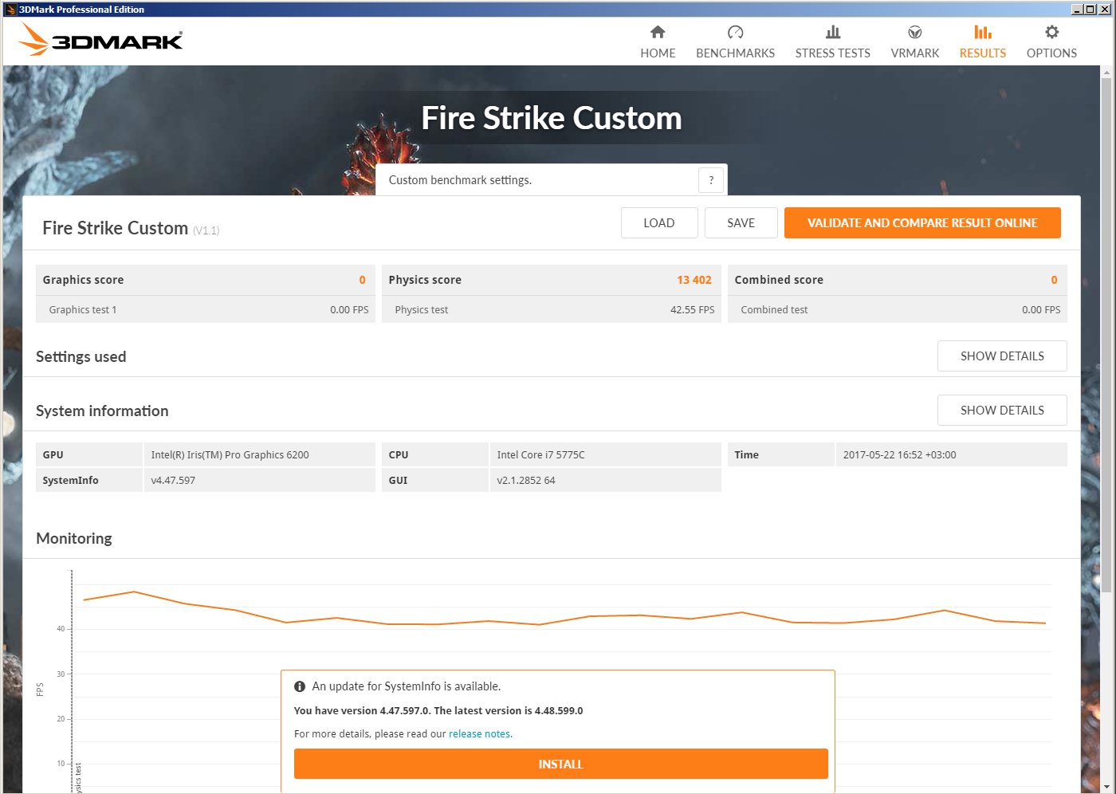Open the OPTIONS tab
This screenshot has width=1116, height=794.
coord(1052,53)
